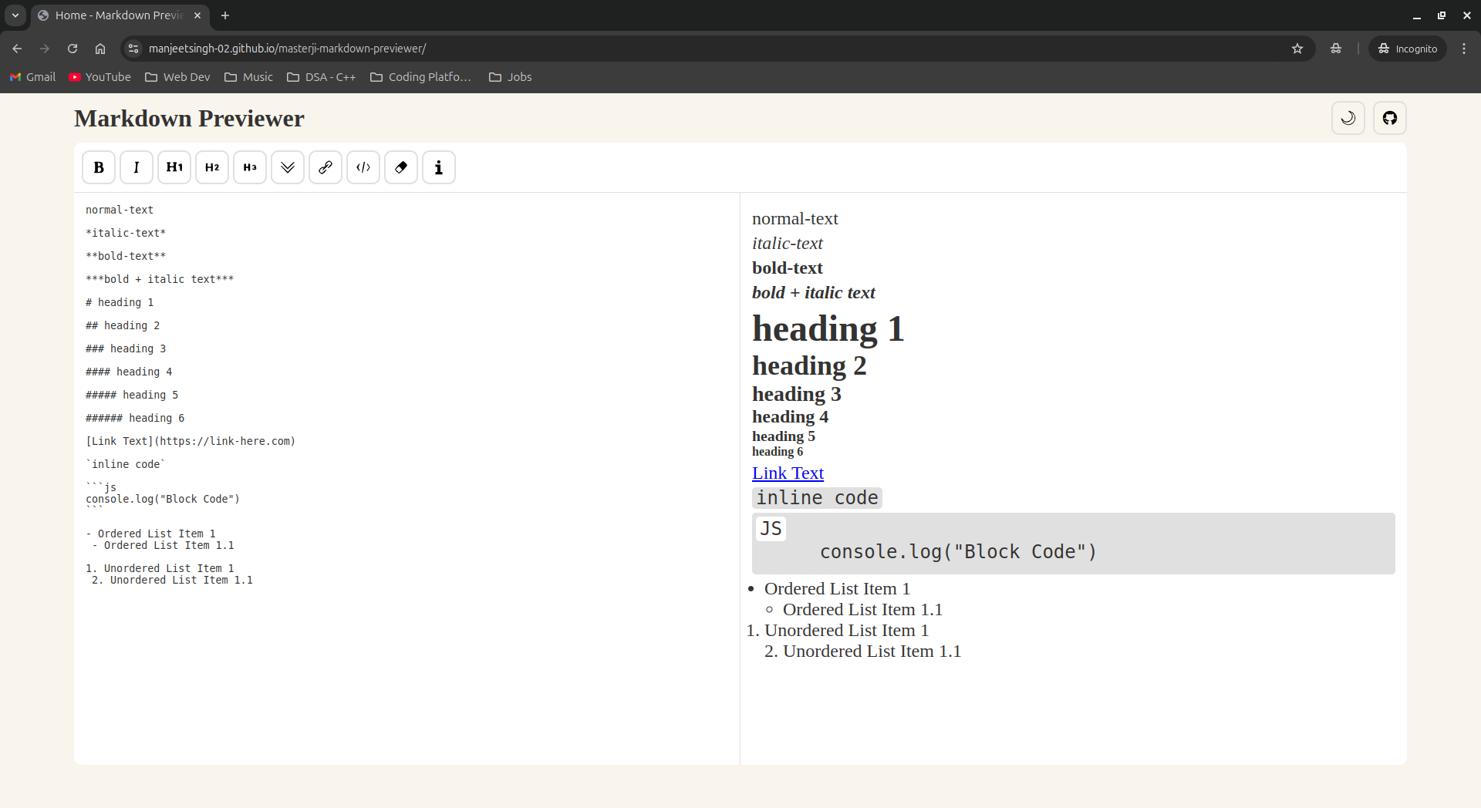Insert code with the code brackets button
This screenshot has height=808, width=1481.
click(363, 167)
